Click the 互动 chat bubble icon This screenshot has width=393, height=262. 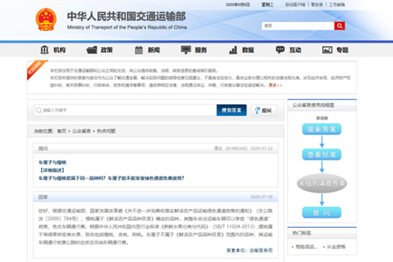[280, 50]
